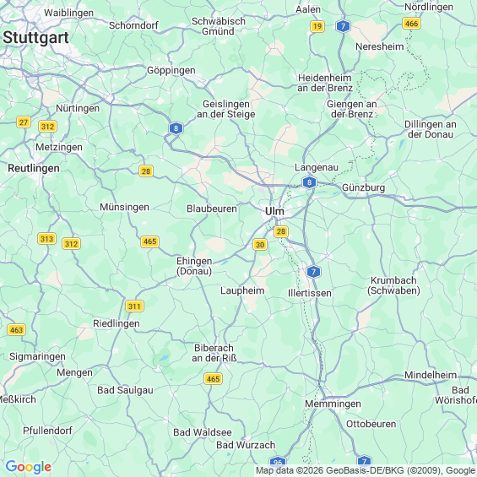Select the Ulm city label
This screenshot has width=477, height=477.
[274, 211]
